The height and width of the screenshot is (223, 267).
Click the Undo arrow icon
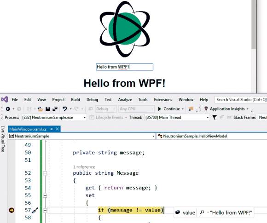(65, 109)
